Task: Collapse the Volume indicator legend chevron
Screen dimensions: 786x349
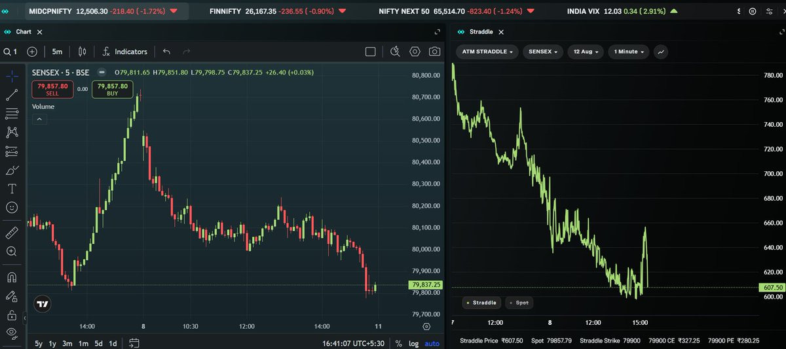Action: (x=39, y=119)
